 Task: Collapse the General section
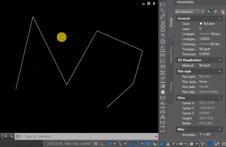pyautogui.click(x=220, y=18)
